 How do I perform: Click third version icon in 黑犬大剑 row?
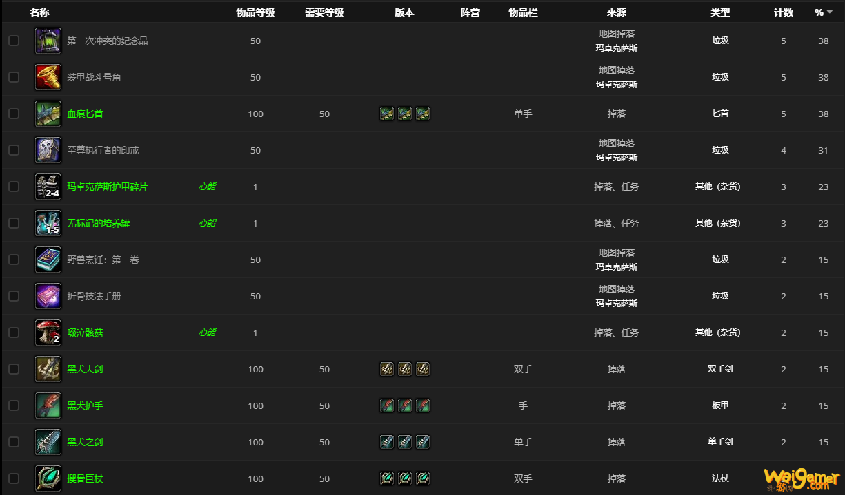[423, 369]
